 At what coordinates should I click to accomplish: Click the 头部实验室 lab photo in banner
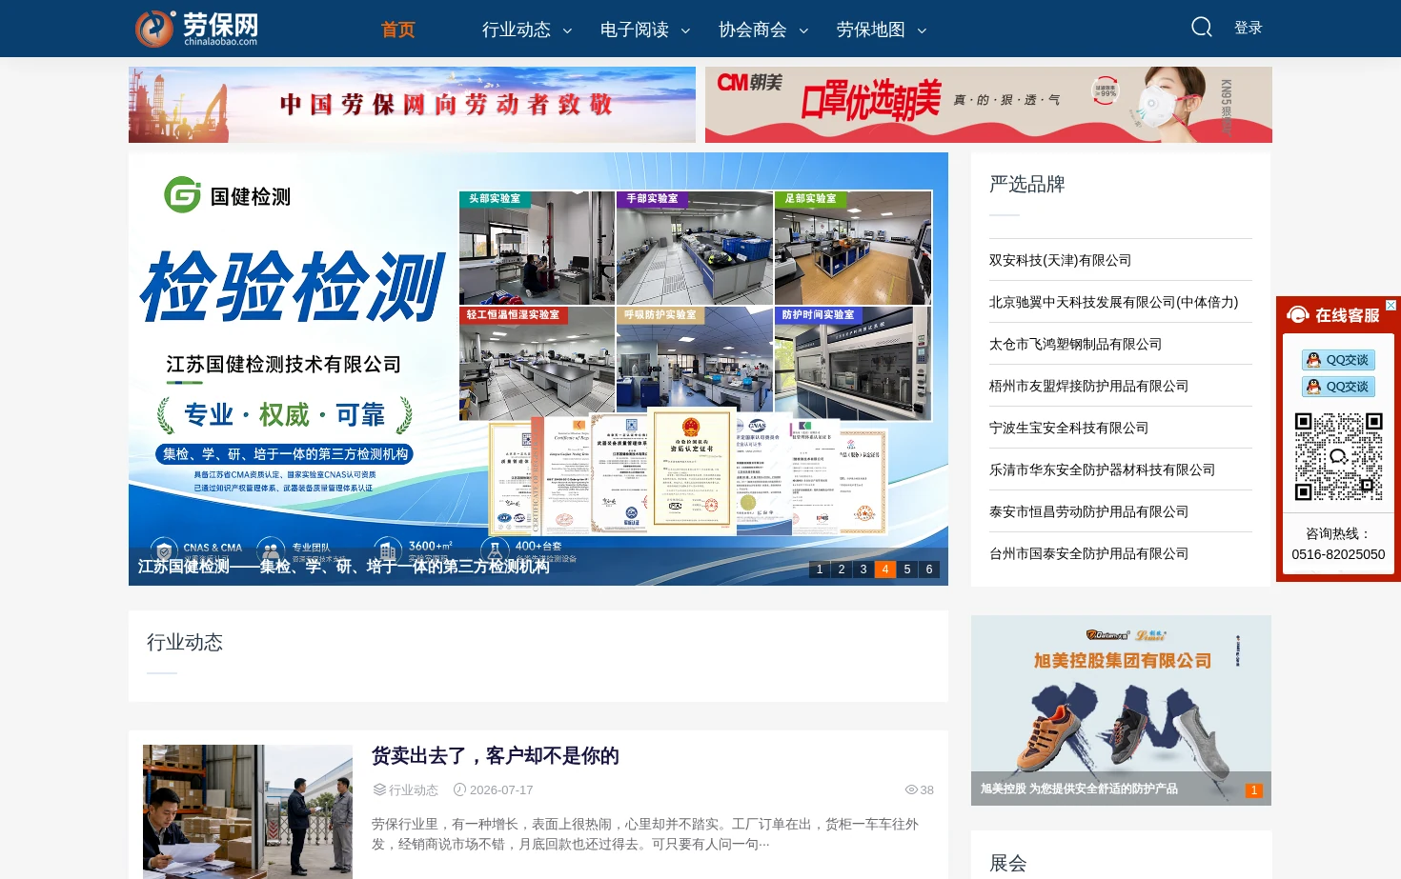click(x=537, y=248)
